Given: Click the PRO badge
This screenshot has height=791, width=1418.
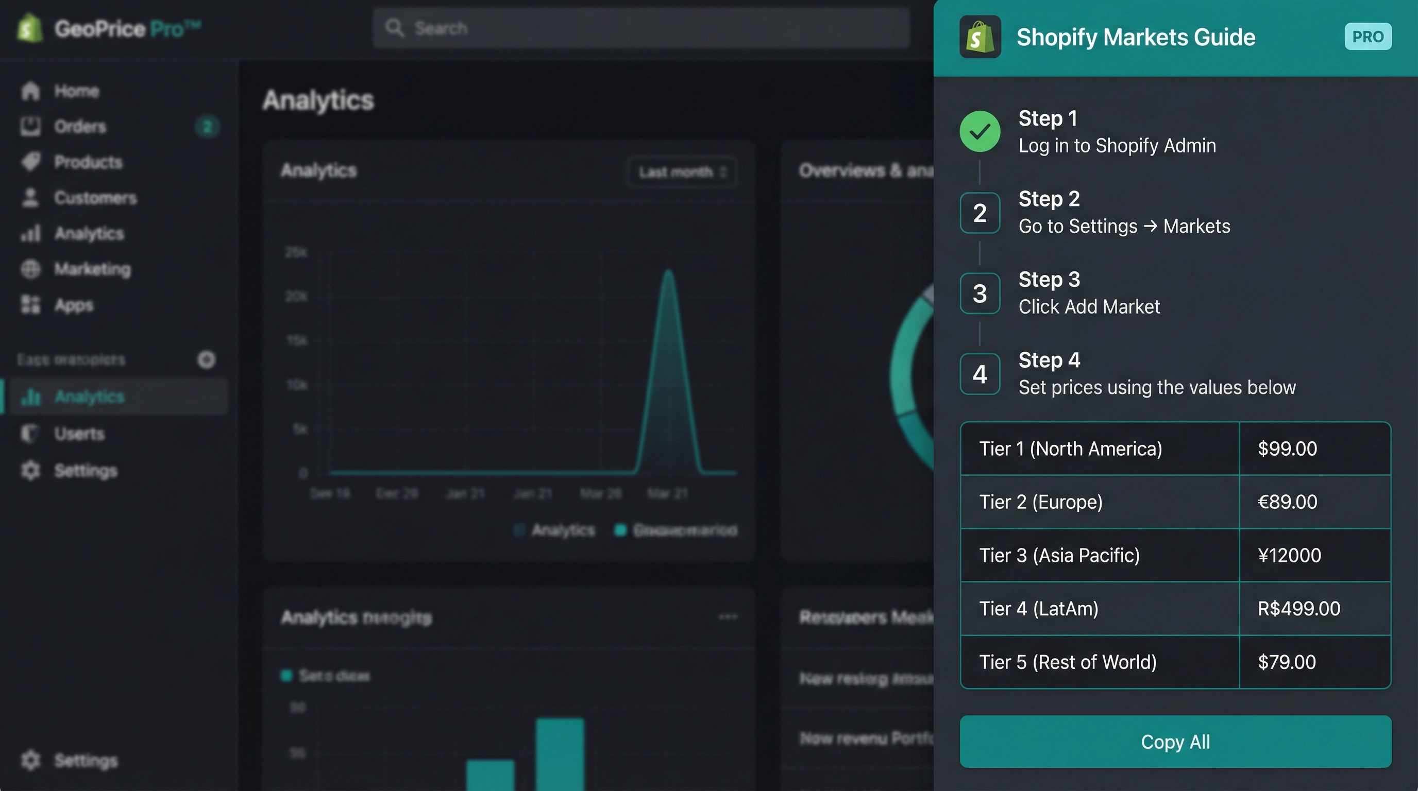Looking at the screenshot, I should 1368,37.
